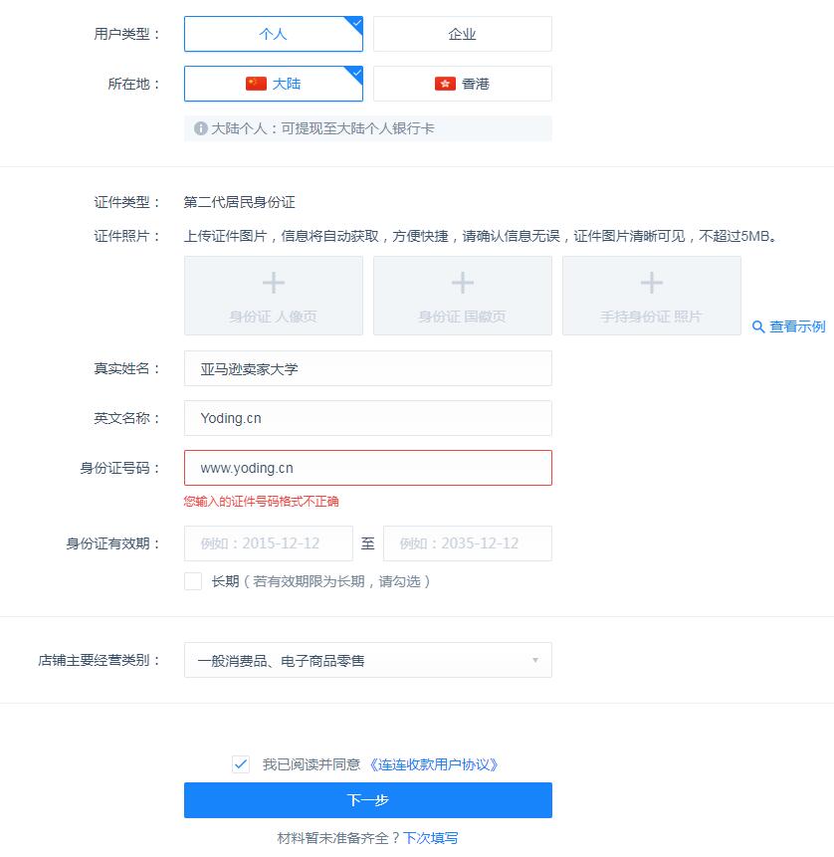Click the info icon beside 大陆个人 hint
The width and height of the screenshot is (834, 857).
[x=201, y=128]
